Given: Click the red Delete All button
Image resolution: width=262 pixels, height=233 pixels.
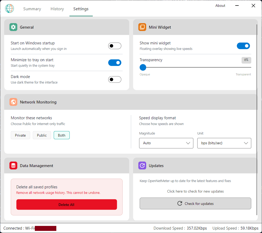Looking at the screenshot, I should point(67,204).
